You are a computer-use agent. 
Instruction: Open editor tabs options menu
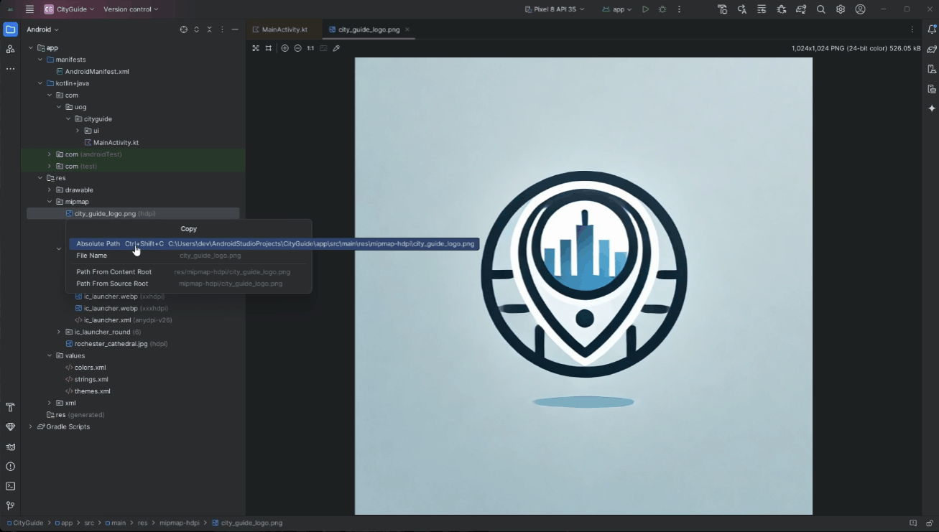click(912, 29)
